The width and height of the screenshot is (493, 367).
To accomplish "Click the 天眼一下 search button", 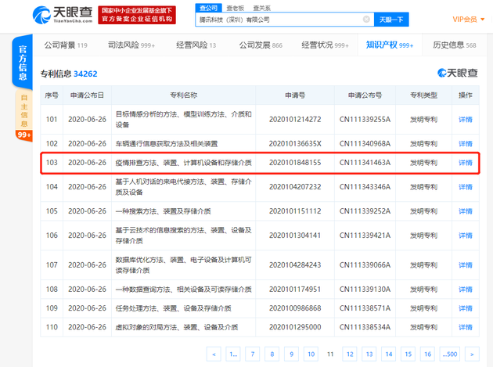I will pos(391,20).
